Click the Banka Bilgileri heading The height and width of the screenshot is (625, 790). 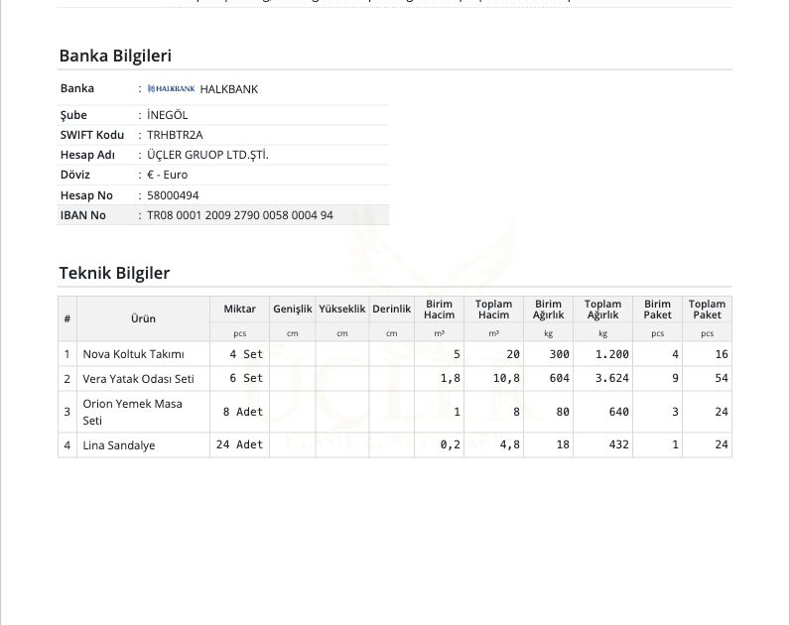115,56
